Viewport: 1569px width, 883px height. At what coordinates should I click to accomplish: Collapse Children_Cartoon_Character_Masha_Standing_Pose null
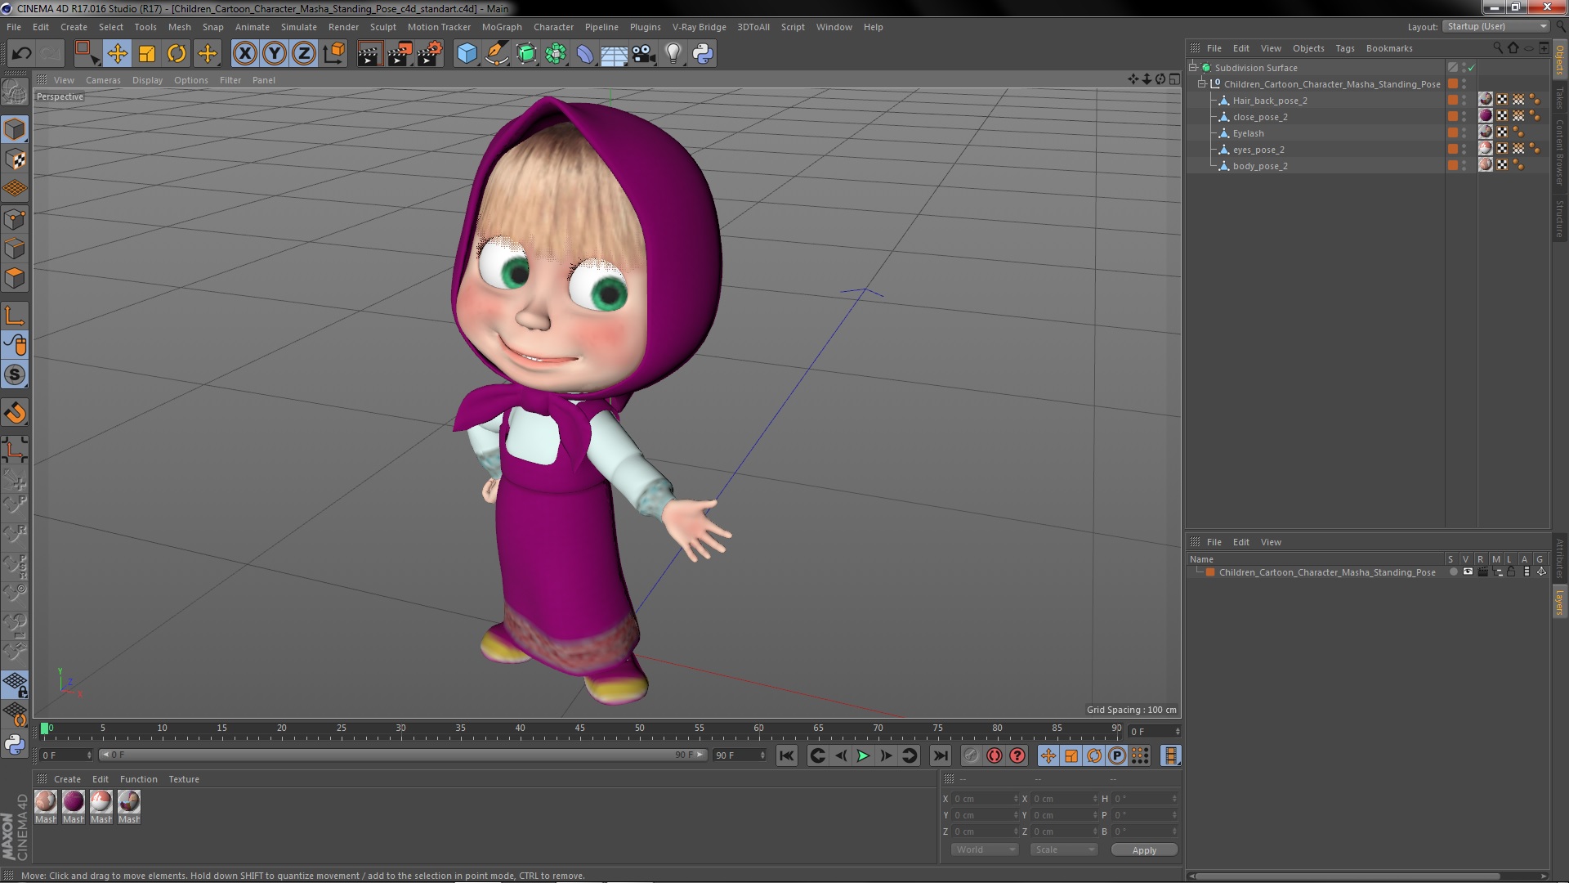(x=1202, y=84)
